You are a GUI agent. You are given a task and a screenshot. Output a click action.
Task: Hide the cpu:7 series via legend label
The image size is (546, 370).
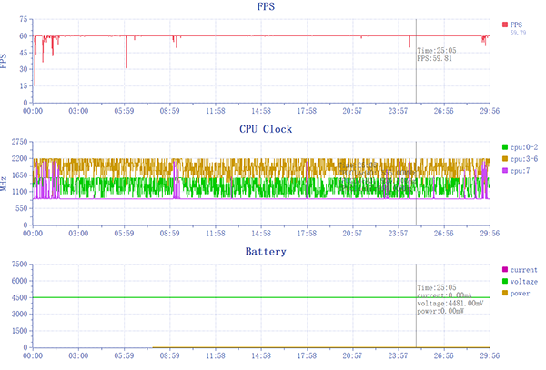pos(520,170)
